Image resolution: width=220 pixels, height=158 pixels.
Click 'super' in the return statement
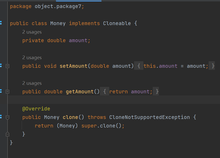[89, 126]
